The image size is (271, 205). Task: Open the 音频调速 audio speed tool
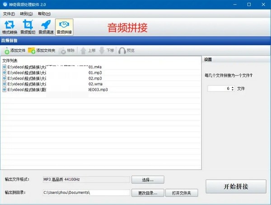[46, 27]
